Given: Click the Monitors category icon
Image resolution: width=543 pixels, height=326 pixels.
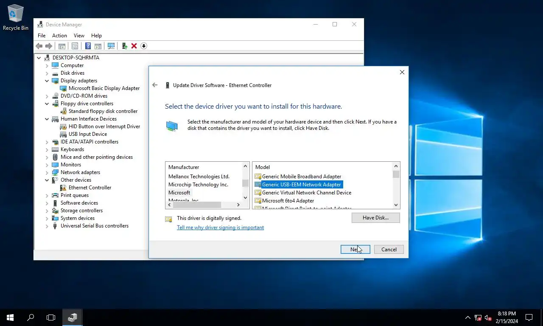Looking at the screenshot, I should coord(55,165).
